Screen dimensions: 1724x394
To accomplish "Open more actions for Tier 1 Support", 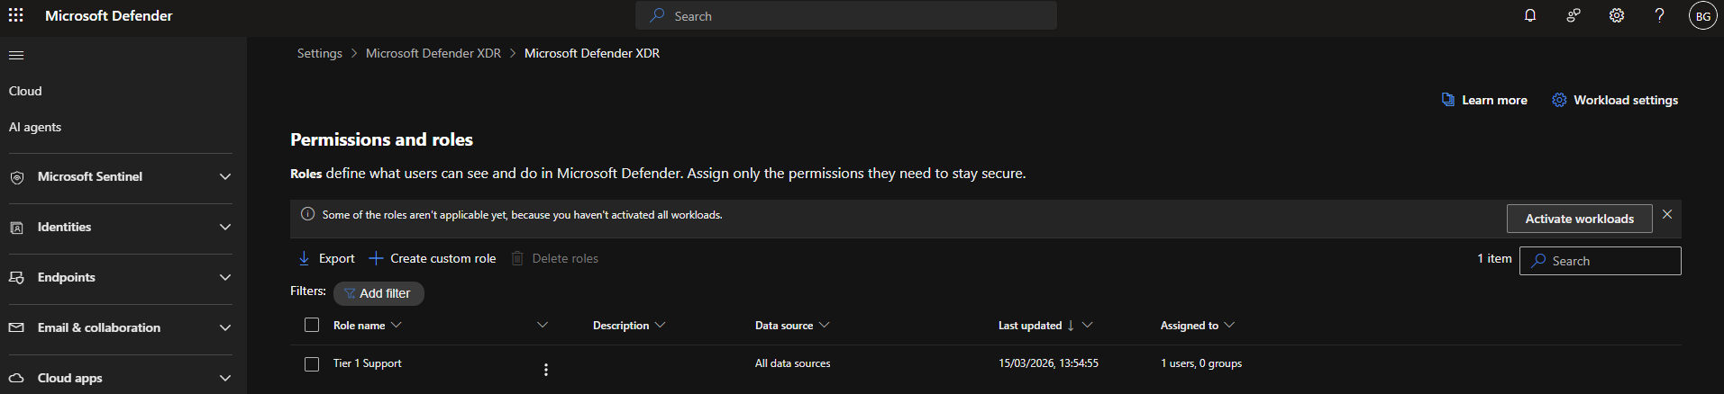I will [546, 370].
